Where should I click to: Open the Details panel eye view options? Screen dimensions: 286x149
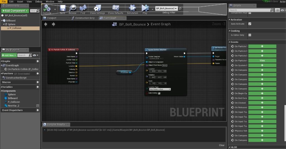tap(283, 10)
